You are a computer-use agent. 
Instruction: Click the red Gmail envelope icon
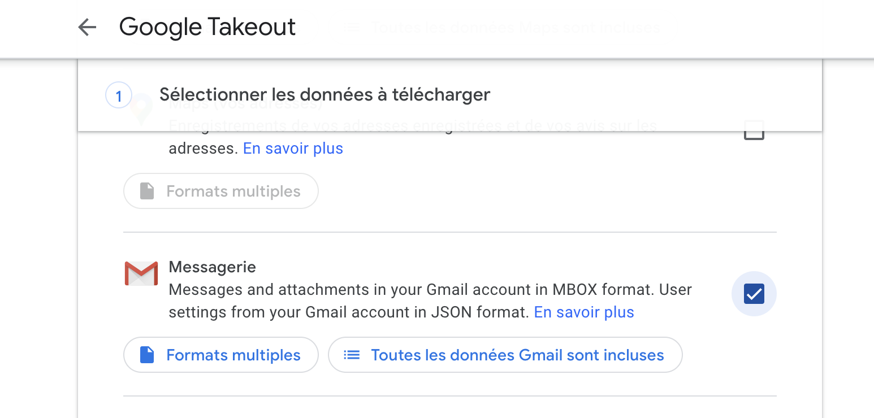click(141, 273)
